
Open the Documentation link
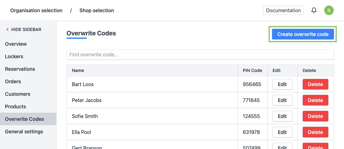(x=283, y=10)
